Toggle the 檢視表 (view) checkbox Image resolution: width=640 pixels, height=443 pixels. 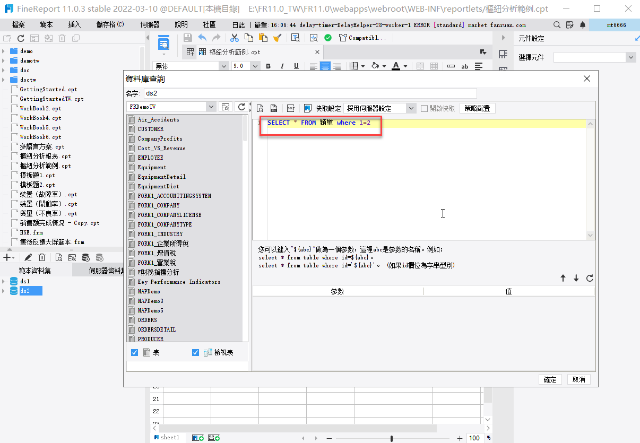click(196, 352)
